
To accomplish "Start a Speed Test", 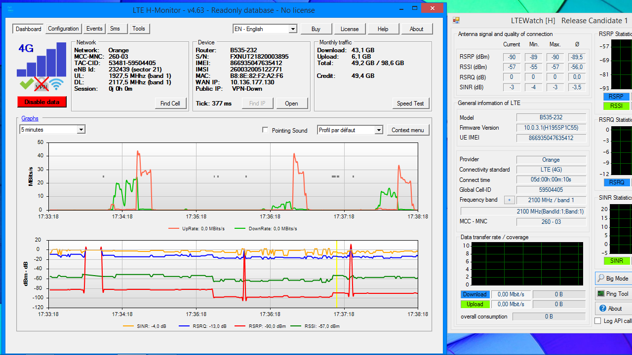I will (x=411, y=103).
